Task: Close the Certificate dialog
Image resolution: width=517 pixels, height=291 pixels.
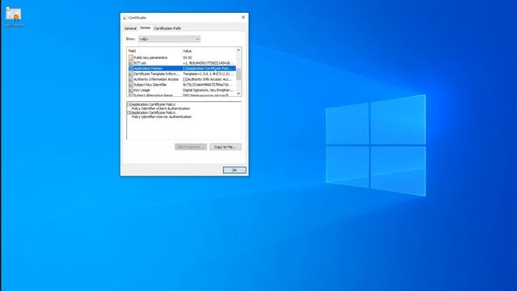Action: [243, 17]
